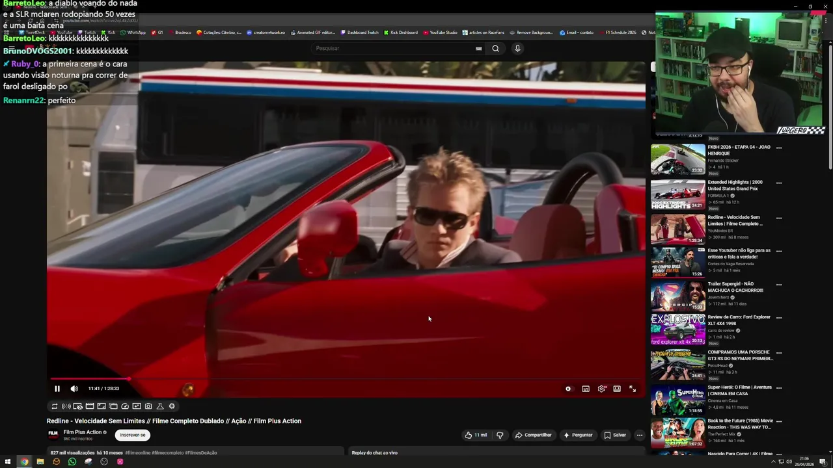Viewport: 833px width, 468px height.
Task: Click the flask experiments icon below video
Action: click(x=160, y=406)
